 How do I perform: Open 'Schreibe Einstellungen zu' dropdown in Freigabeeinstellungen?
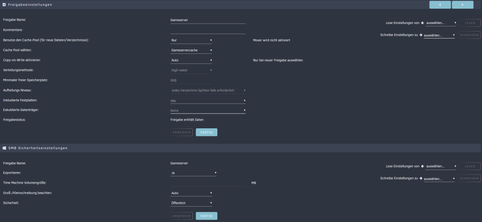(439, 35)
